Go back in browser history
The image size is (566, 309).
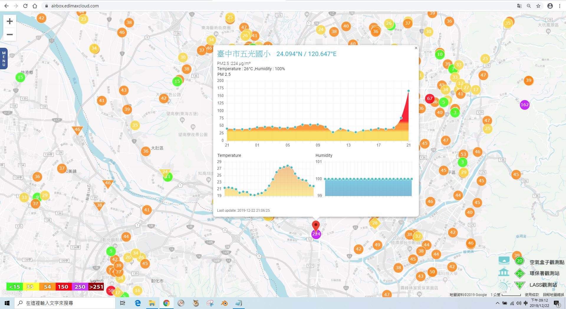click(6, 6)
